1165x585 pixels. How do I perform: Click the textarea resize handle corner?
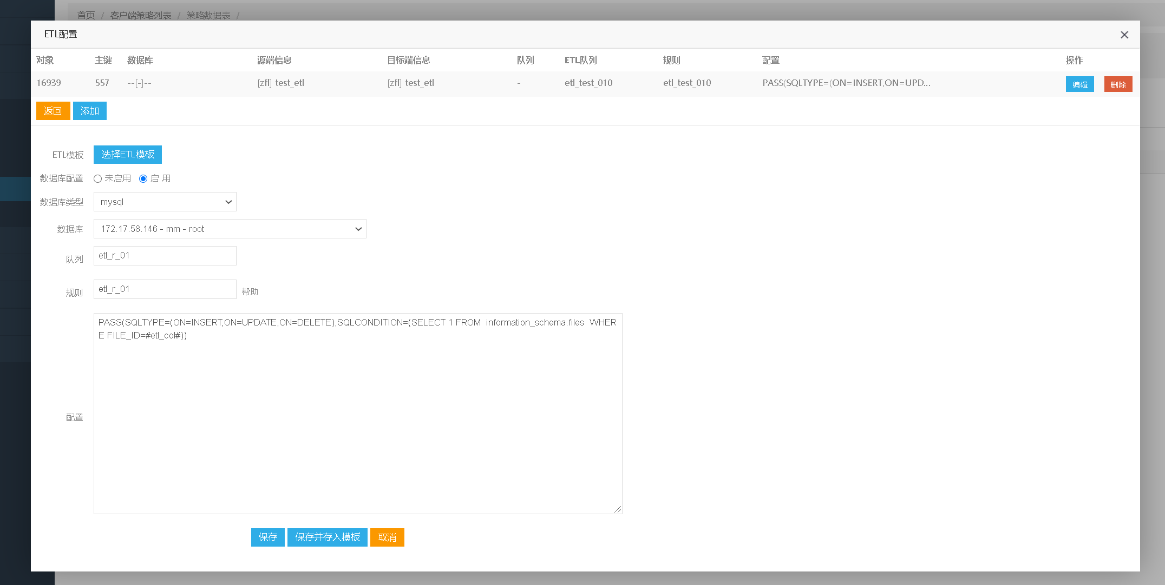pos(618,509)
